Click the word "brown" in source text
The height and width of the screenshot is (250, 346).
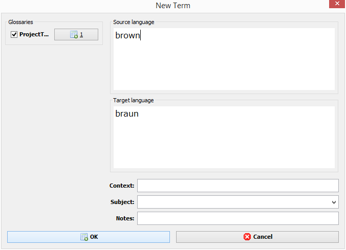click(127, 36)
